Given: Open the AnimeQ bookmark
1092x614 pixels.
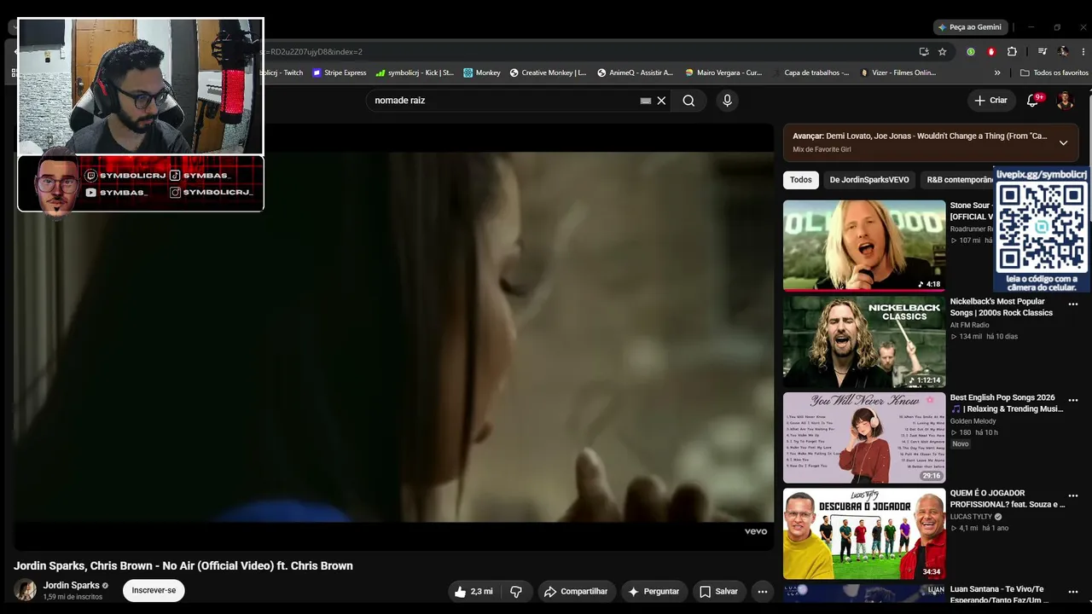Looking at the screenshot, I should tap(636, 73).
